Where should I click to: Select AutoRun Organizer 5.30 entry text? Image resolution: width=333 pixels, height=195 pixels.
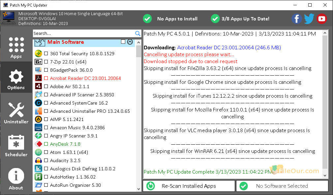click(x=76, y=185)
